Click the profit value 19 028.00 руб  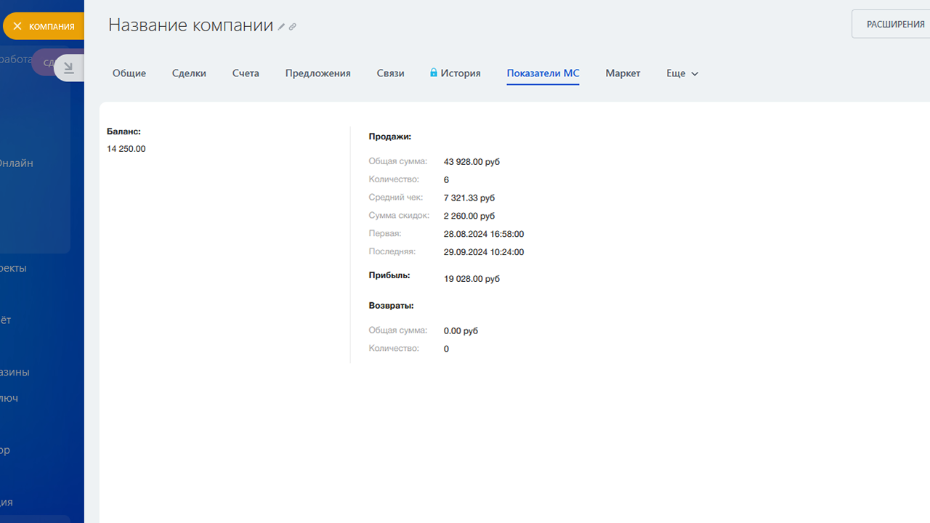pyautogui.click(x=472, y=279)
